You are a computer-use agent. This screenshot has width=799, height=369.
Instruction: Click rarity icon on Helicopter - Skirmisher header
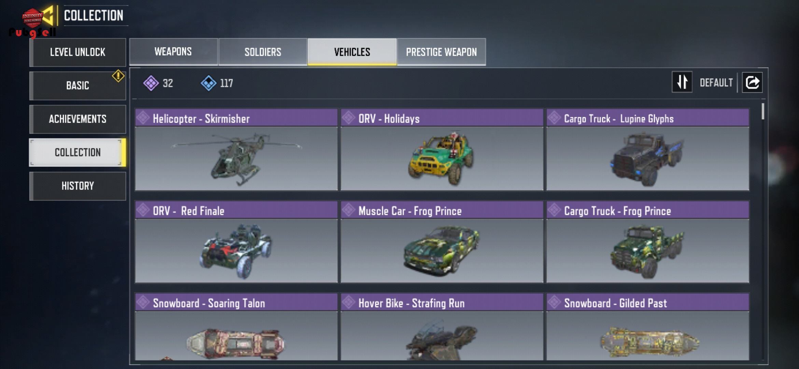(x=143, y=118)
